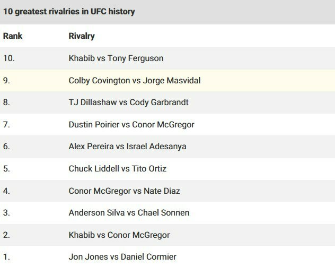Click the 'Rank' column header
Screen dimensions: 335x266
click(x=12, y=36)
